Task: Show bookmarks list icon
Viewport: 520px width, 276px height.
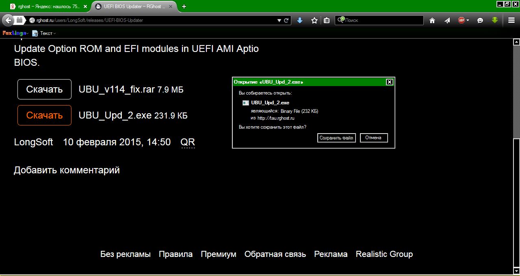Action: coord(327,20)
